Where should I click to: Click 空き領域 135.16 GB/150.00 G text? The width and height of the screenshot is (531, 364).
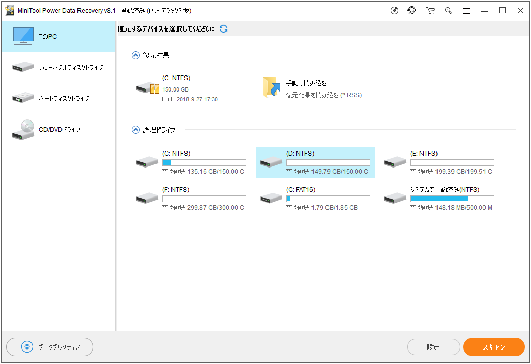203,172
